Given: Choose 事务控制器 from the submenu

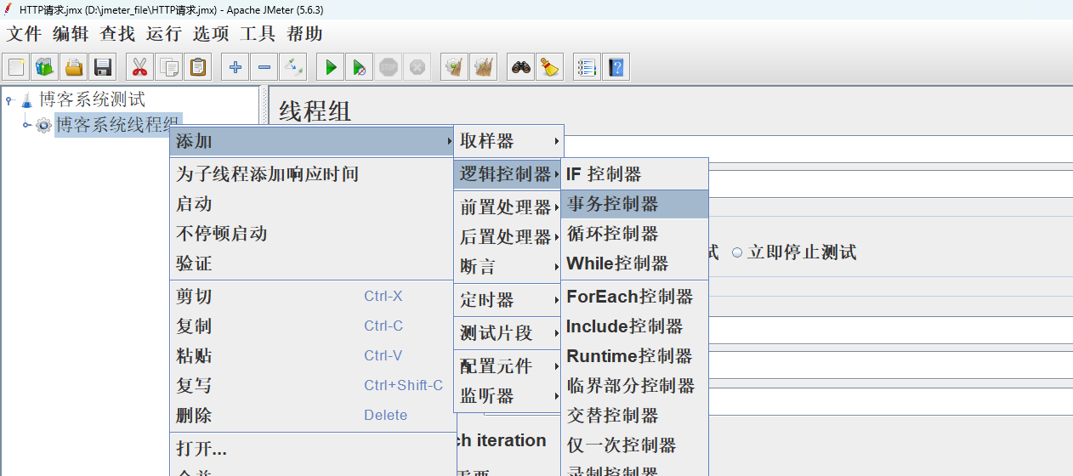Looking at the screenshot, I should click(634, 204).
